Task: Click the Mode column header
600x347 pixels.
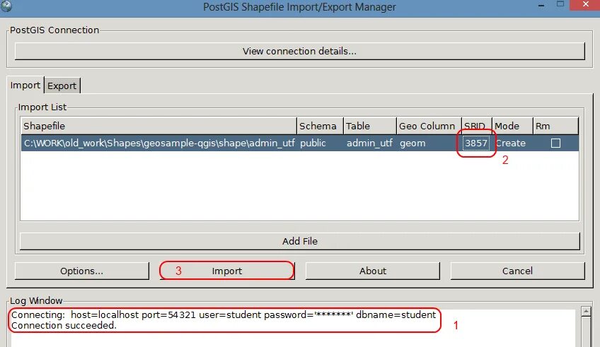Action: click(x=512, y=126)
